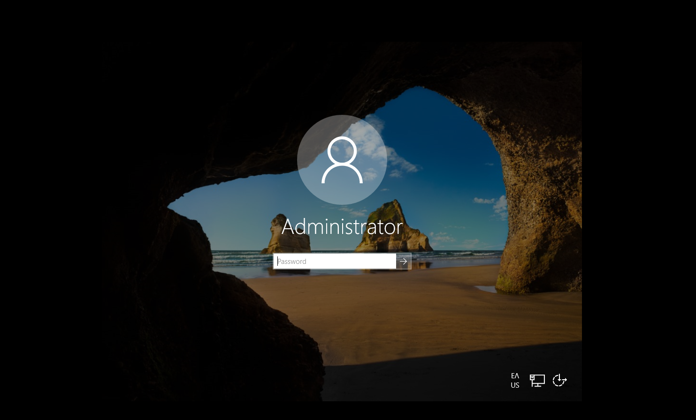Open the keyboard layout indicator
696x420 pixels.
515,380
